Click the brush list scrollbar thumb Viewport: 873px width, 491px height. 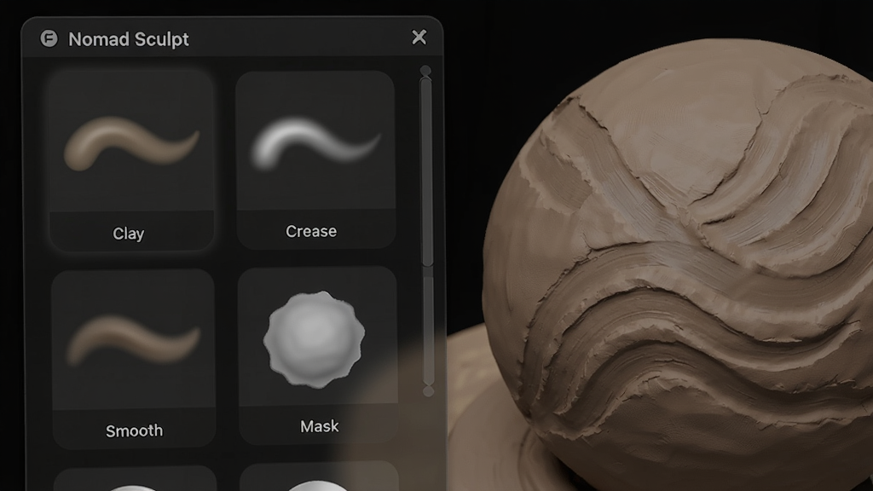[x=427, y=172]
